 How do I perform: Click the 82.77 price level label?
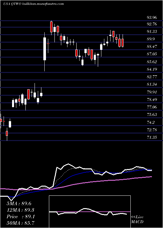(x=152, y=77)
